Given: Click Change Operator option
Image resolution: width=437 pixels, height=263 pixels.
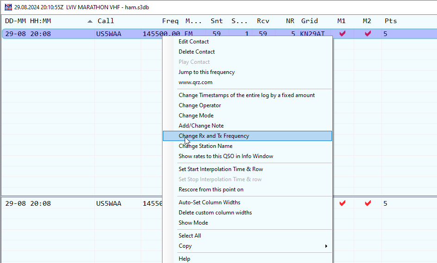Looking at the screenshot, I should tap(200, 105).
